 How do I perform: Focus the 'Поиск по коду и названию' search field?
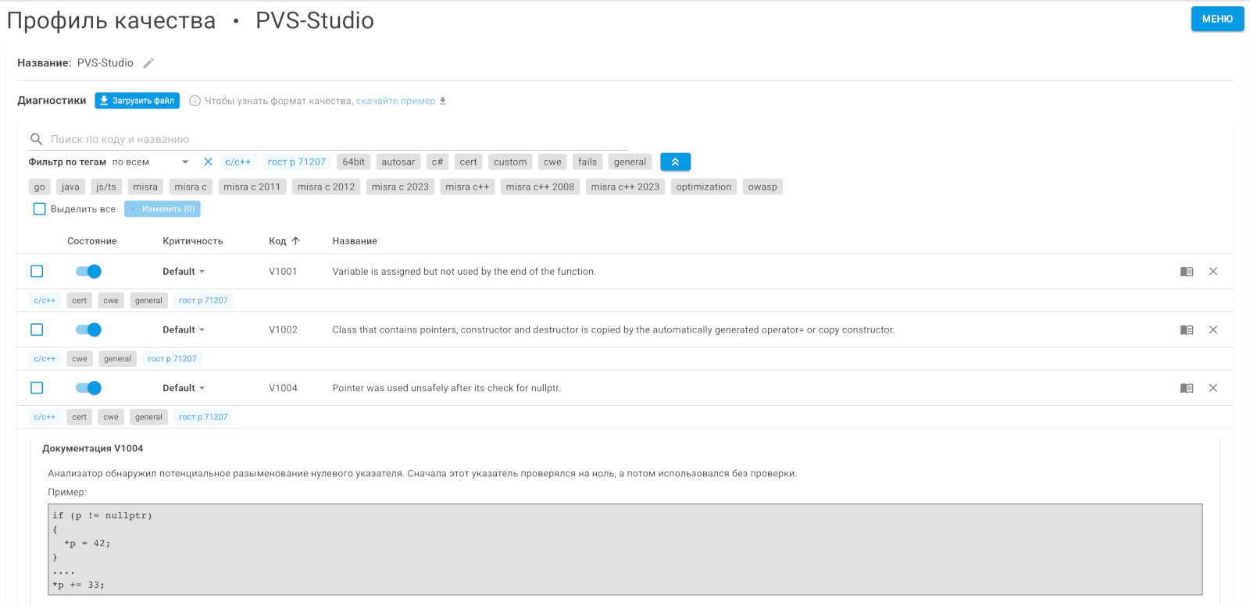click(x=328, y=139)
